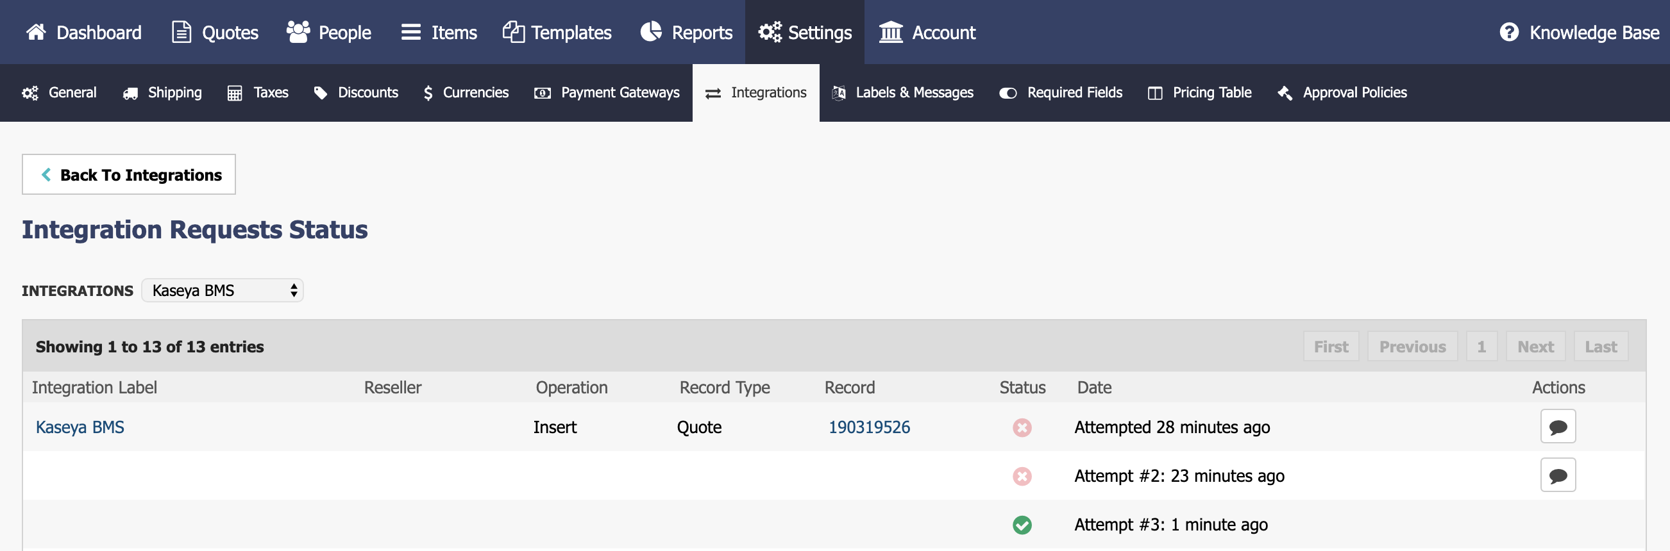Screen dimensions: 1670x551
Task: Click the Discounts tag icon
Action: tap(320, 94)
